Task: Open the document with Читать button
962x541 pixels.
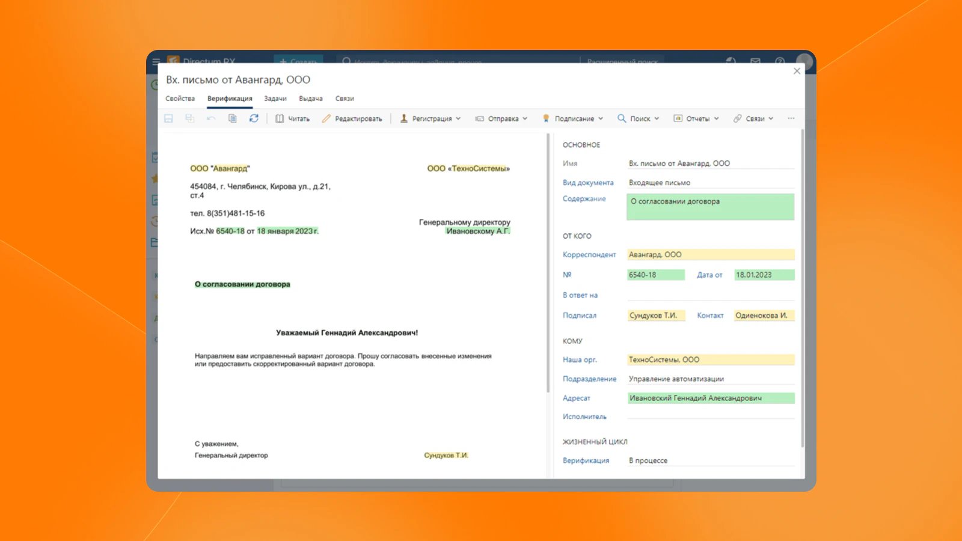Action: click(293, 119)
